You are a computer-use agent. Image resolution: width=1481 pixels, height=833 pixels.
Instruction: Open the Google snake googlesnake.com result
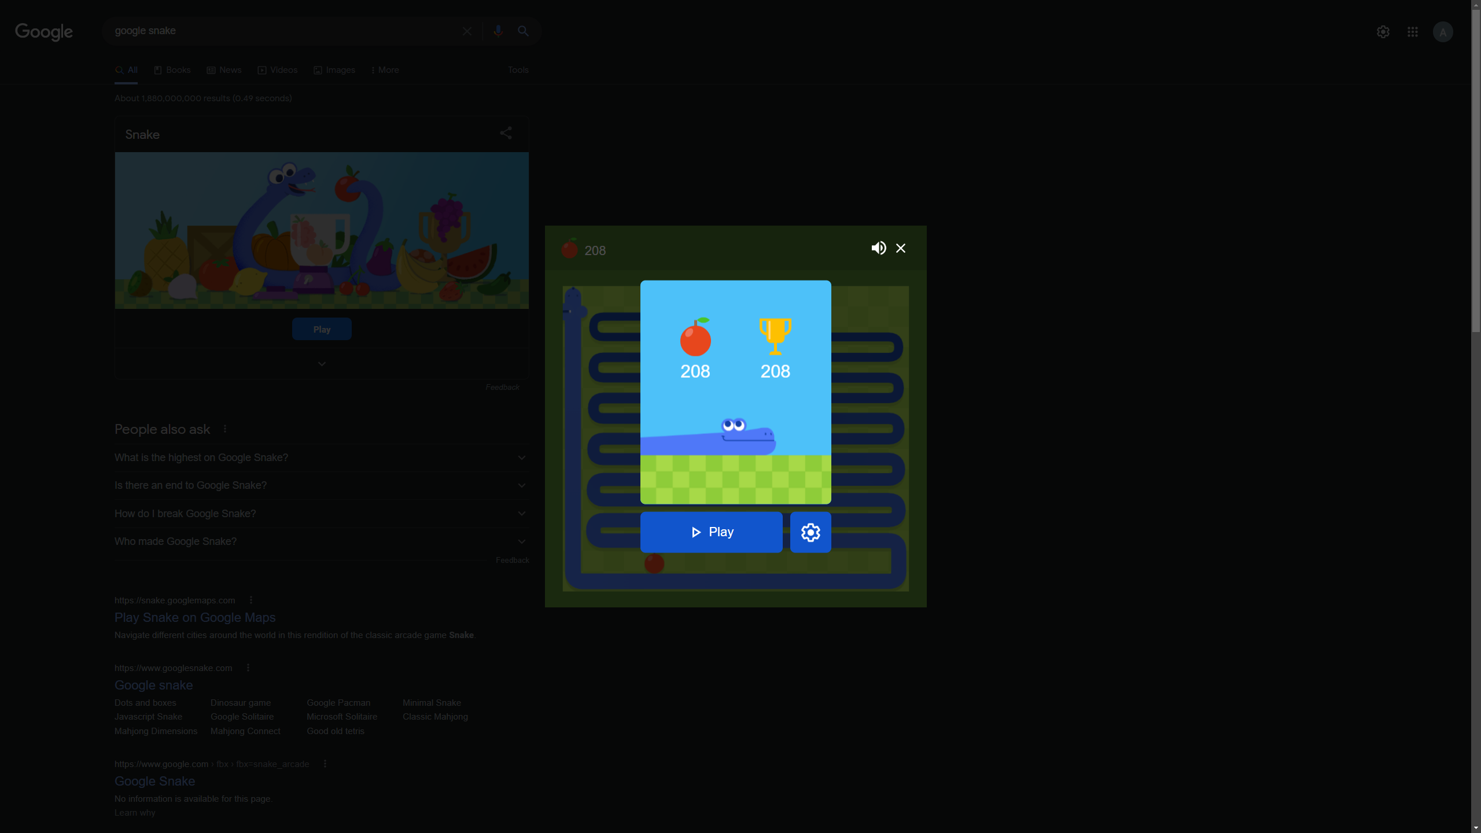coord(154,685)
